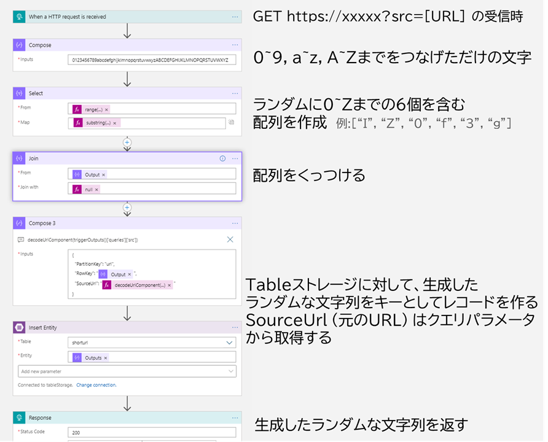548x442 pixels.
Task: Click the Compose action icon
Action: 19,45
